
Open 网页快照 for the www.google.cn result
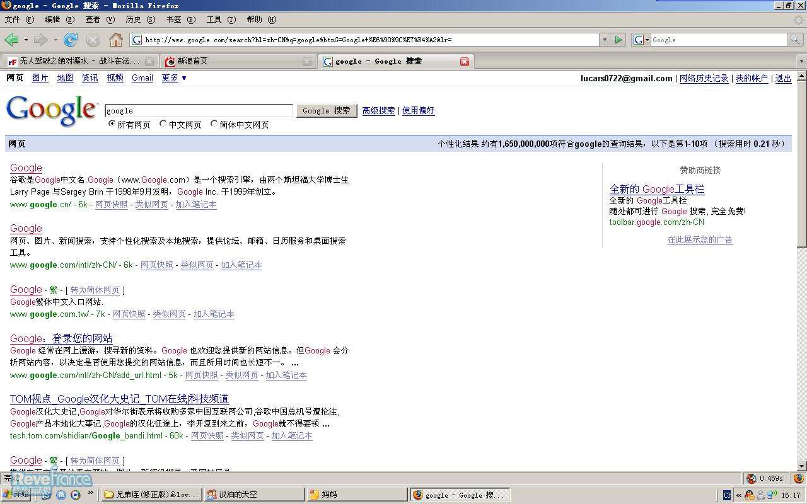point(112,205)
